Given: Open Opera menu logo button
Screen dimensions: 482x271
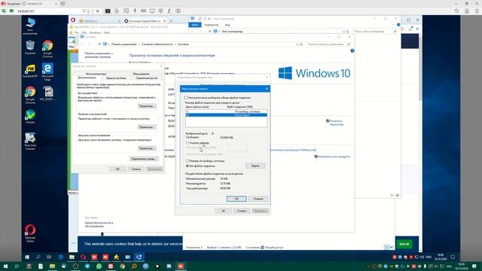Looking at the screenshot, I should point(73,20).
